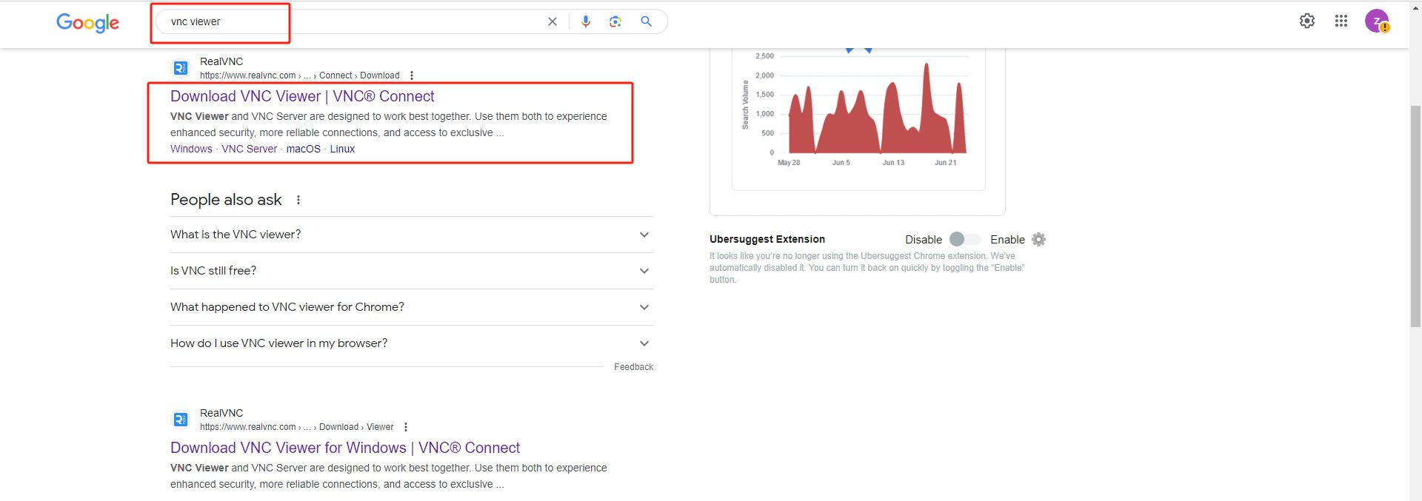1422x501 pixels.
Task: Open the Google account avatar
Action: pos(1377,21)
